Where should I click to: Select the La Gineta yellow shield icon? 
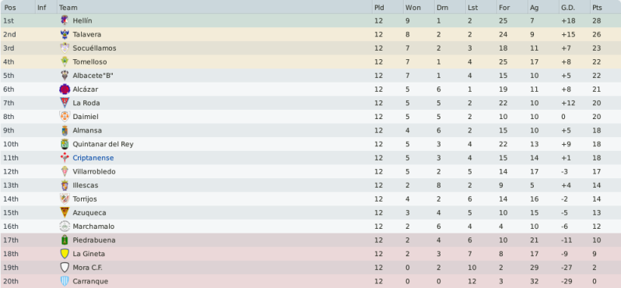tap(65, 254)
